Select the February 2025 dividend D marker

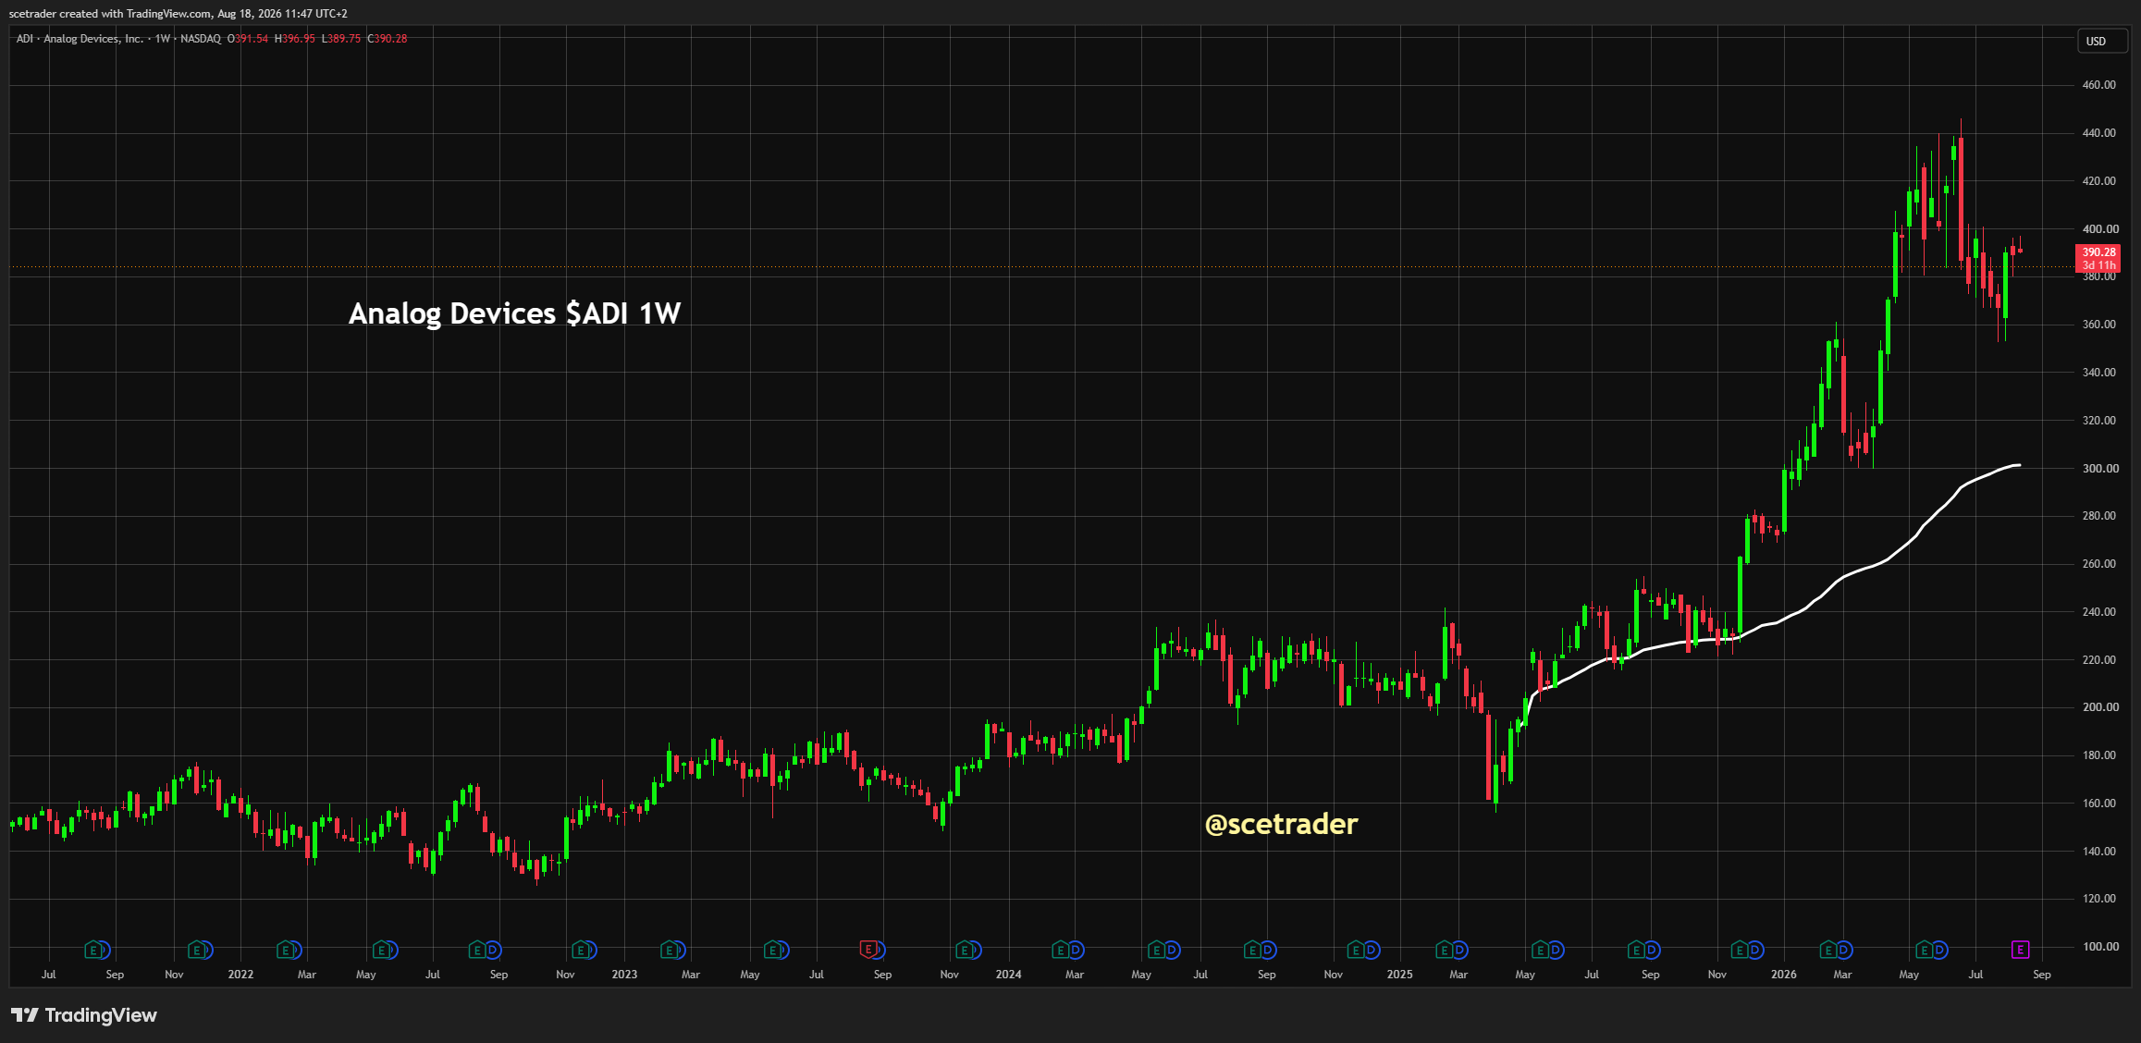(1459, 950)
